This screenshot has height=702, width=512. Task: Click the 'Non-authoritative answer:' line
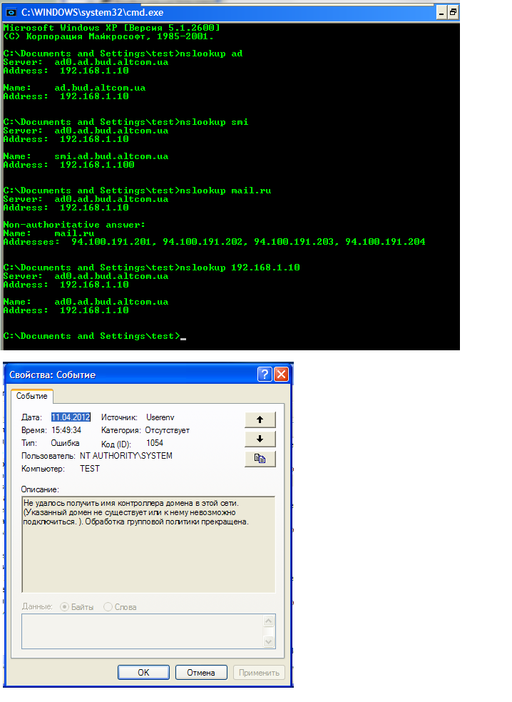coord(74,225)
